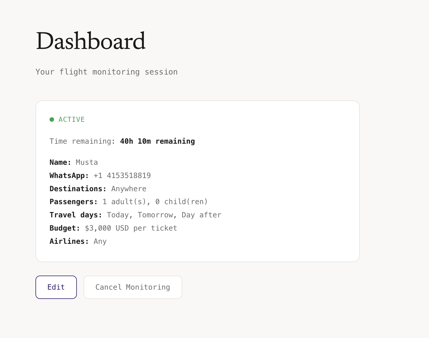The width and height of the screenshot is (429, 338).
Task: Select the ACTIVE status label
Action: tap(71, 120)
